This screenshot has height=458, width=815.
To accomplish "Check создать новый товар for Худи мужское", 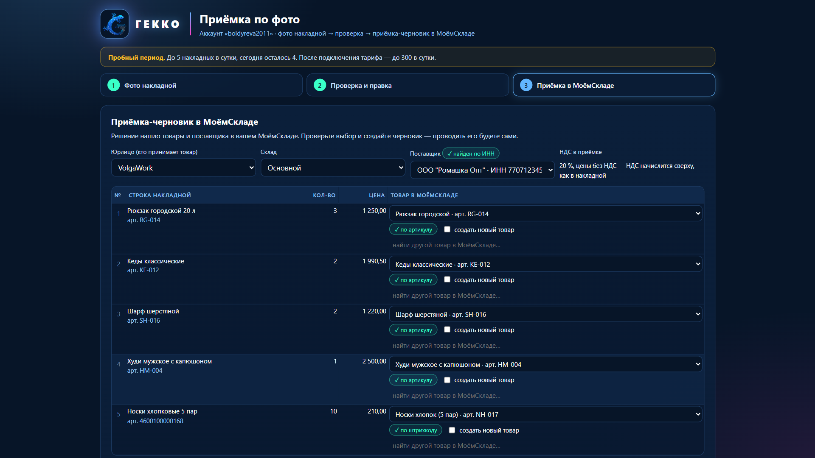I will [447, 380].
